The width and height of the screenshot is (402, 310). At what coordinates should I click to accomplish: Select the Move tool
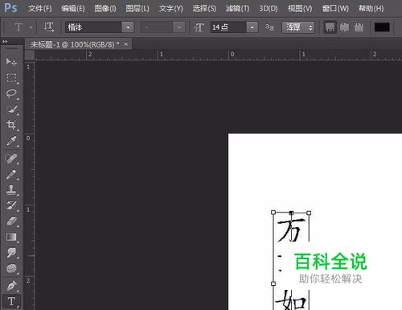(x=11, y=62)
